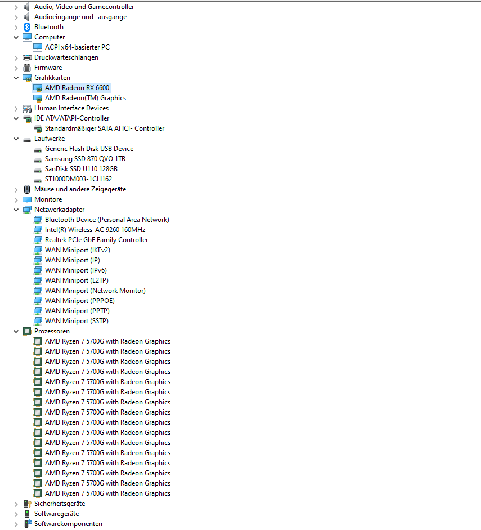The image size is (481, 530).
Task: Collapse the Netzwerkadapter category
Action: [x=16, y=210]
